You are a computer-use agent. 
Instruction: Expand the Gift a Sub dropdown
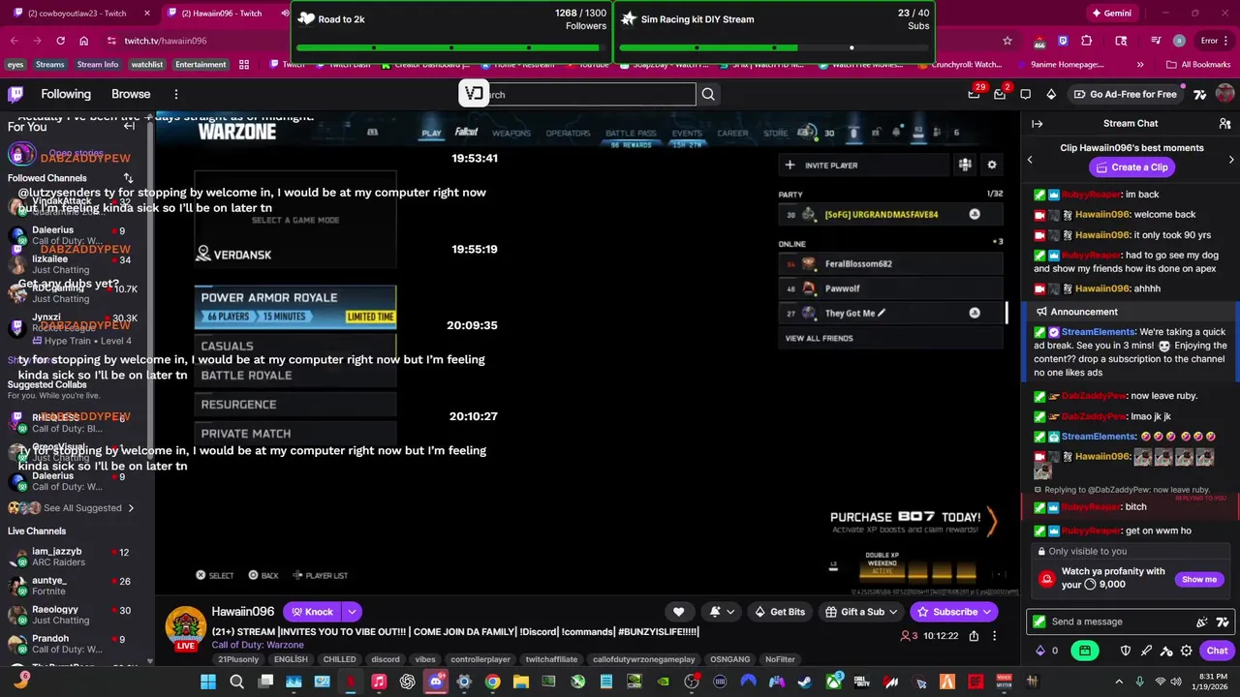pyautogui.click(x=892, y=612)
